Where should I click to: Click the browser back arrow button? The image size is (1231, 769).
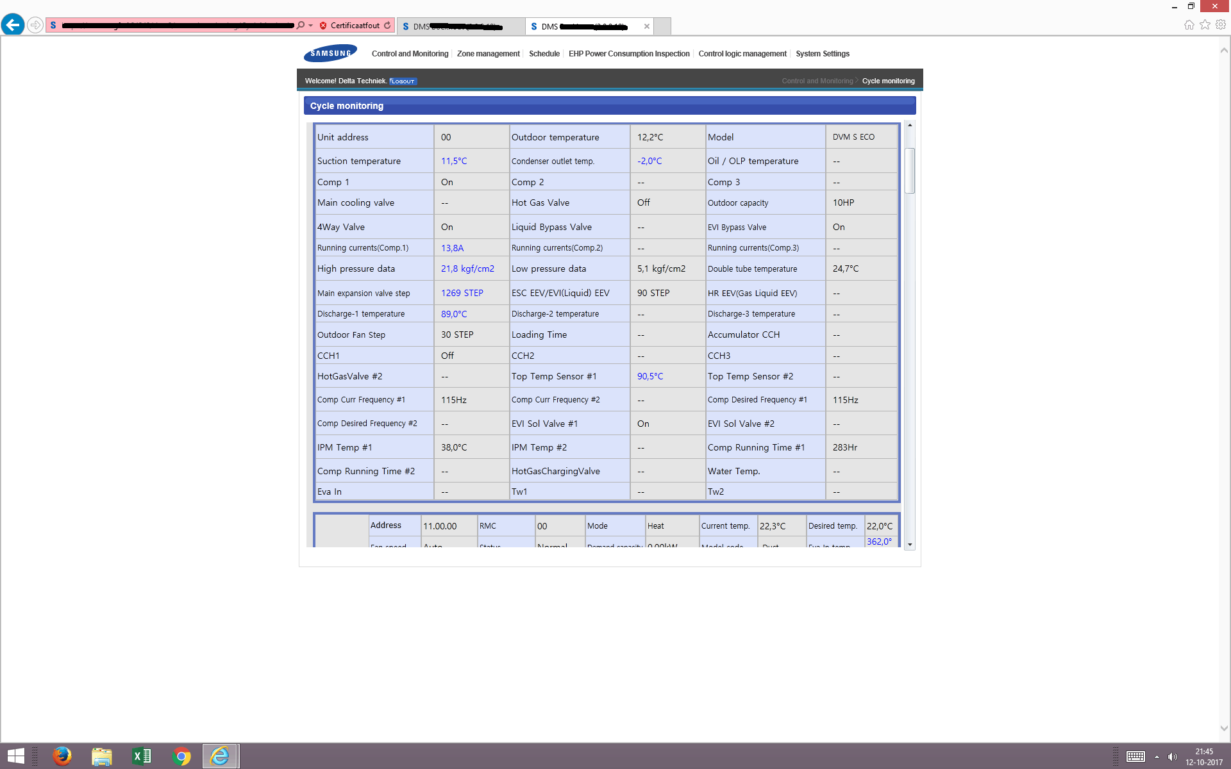coord(13,25)
